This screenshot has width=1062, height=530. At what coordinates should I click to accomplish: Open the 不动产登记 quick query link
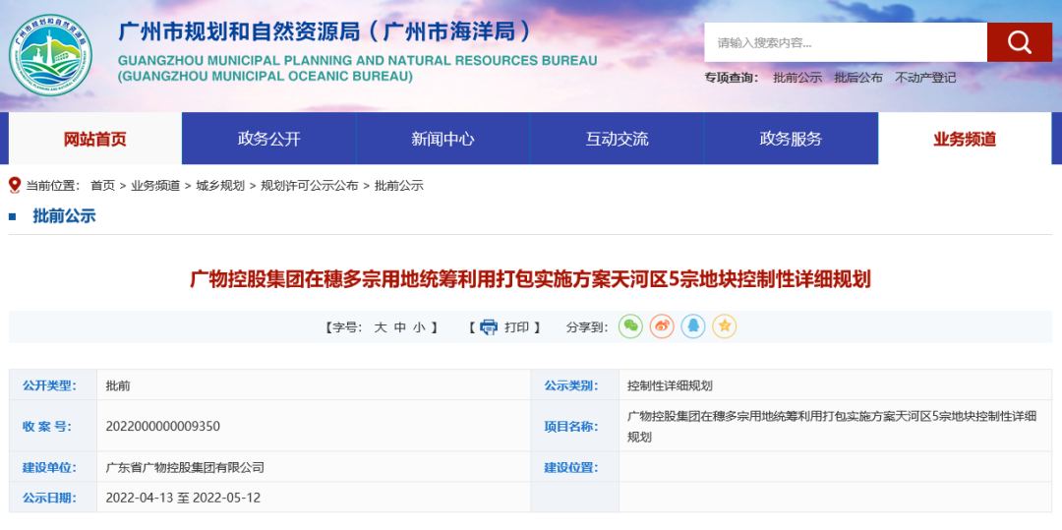pyautogui.click(x=925, y=78)
